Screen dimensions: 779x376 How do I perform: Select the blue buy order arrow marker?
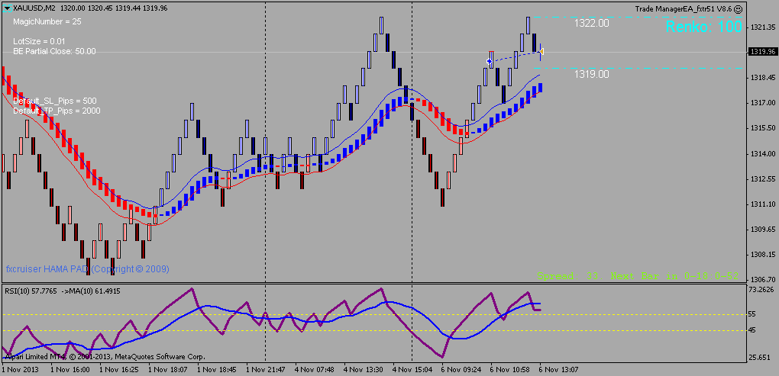point(490,61)
